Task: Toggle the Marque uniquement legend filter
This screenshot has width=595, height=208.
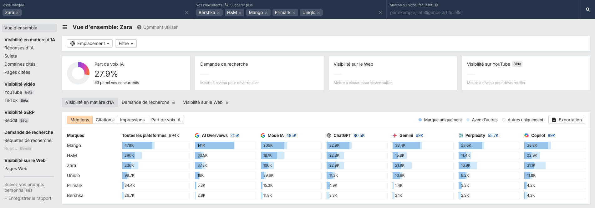Action: 440,120
